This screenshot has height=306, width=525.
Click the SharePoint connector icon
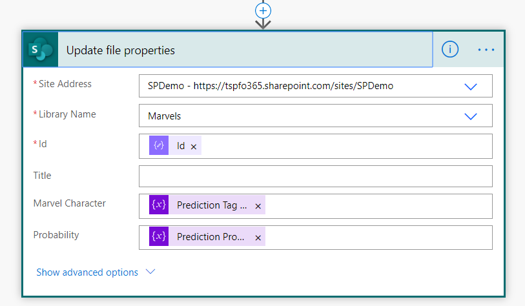point(40,50)
